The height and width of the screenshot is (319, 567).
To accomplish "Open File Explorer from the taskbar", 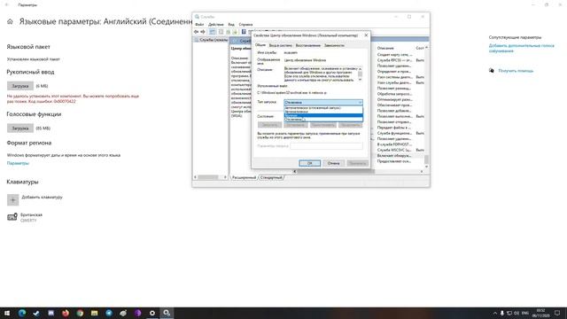I will tap(95, 313).
